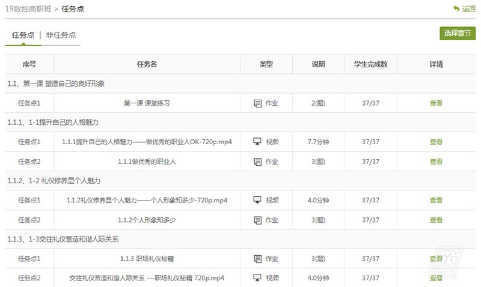The height and width of the screenshot is (287, 481).
Task: Click homework icon for 1.1.2个人形象知多少
Action: (258, 220)
